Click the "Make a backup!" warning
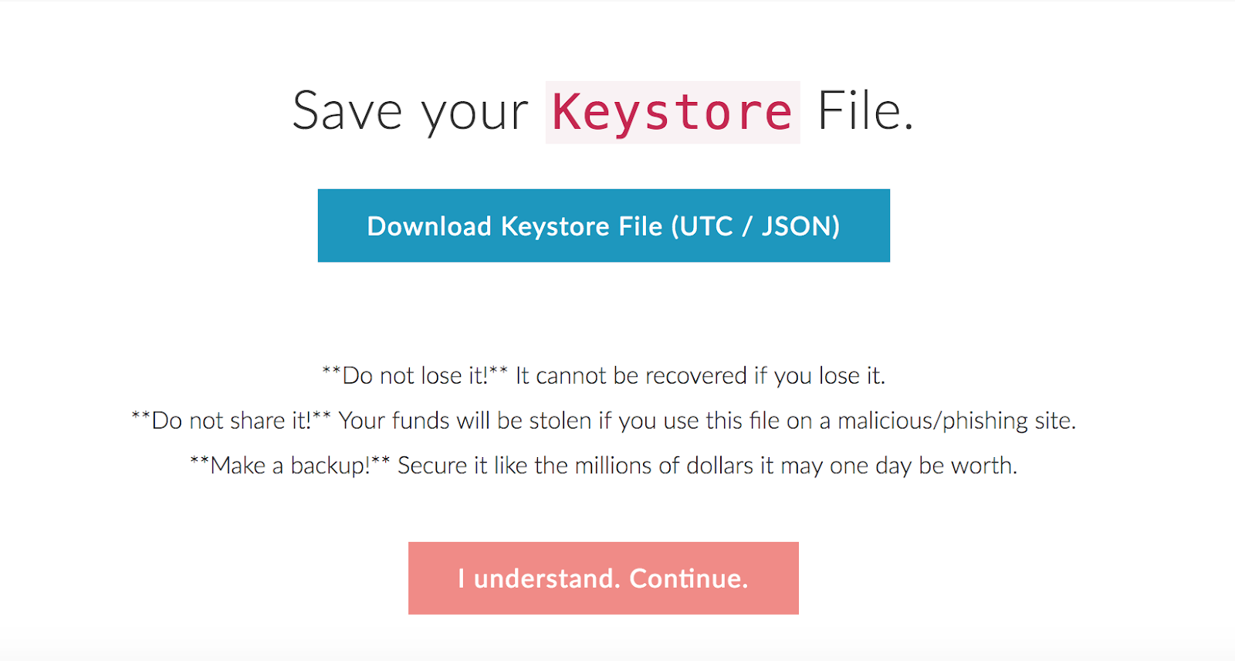 pyautogui.click(x=289, y=466)
